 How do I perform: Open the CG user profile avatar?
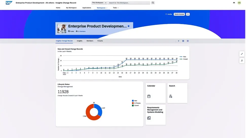(x=239, y=3)
